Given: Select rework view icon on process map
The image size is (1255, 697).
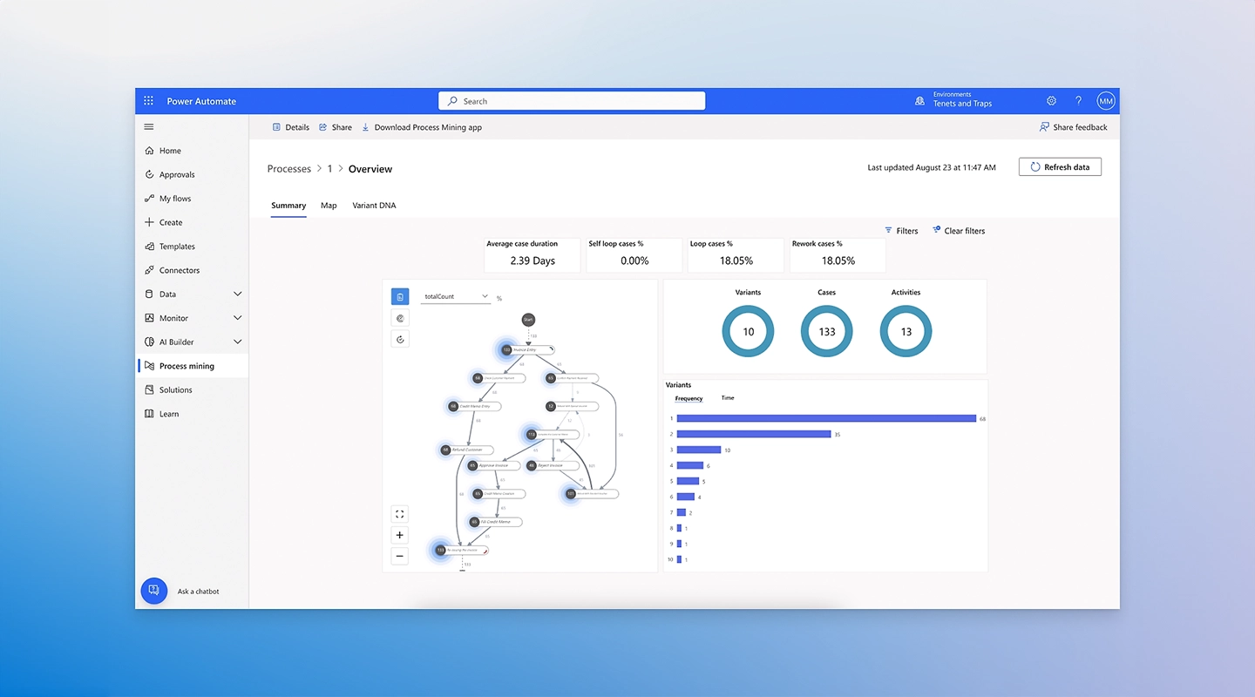Looking at the screenshot, I should tap(400, 339).
